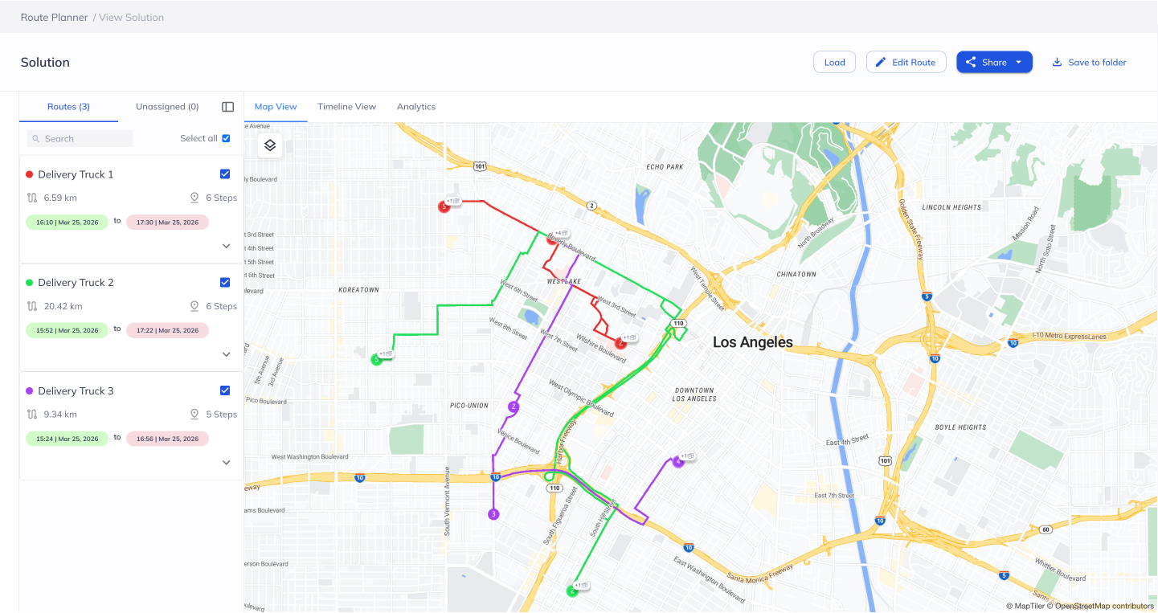Viewport: 1158px width, 613px height.
Task: Click the search magnifier icon
Action: point(35,139)
